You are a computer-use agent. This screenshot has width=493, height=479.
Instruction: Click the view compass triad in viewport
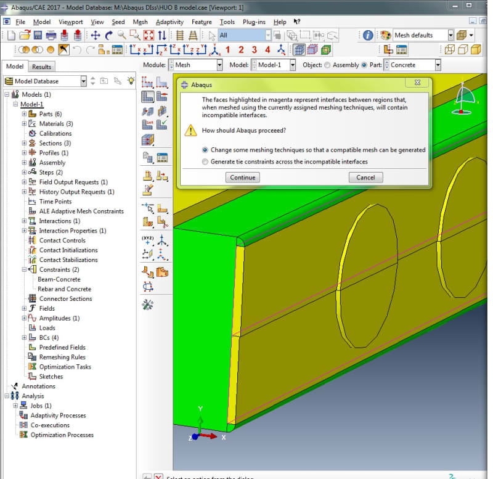(x=463, y=99)
